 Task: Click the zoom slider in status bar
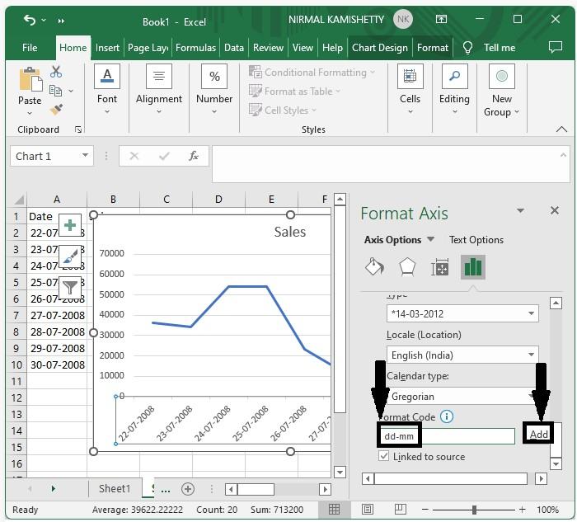point(475,510)
